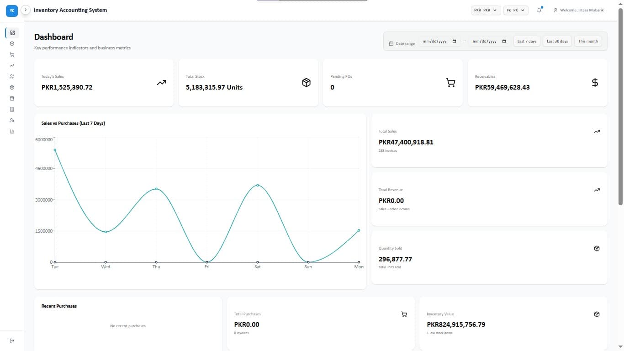Click the trend arrow on Today's Sales card

(x=162, y=83)
